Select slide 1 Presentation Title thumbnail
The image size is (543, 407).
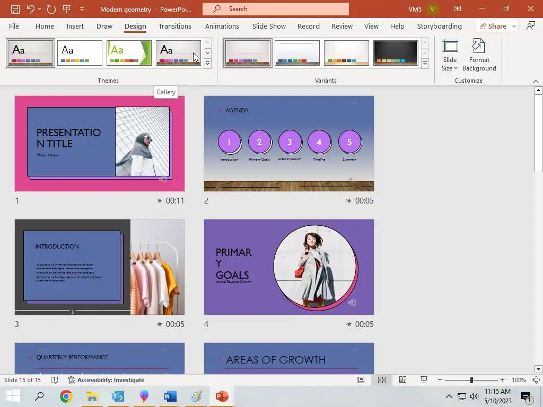point(100,144)
